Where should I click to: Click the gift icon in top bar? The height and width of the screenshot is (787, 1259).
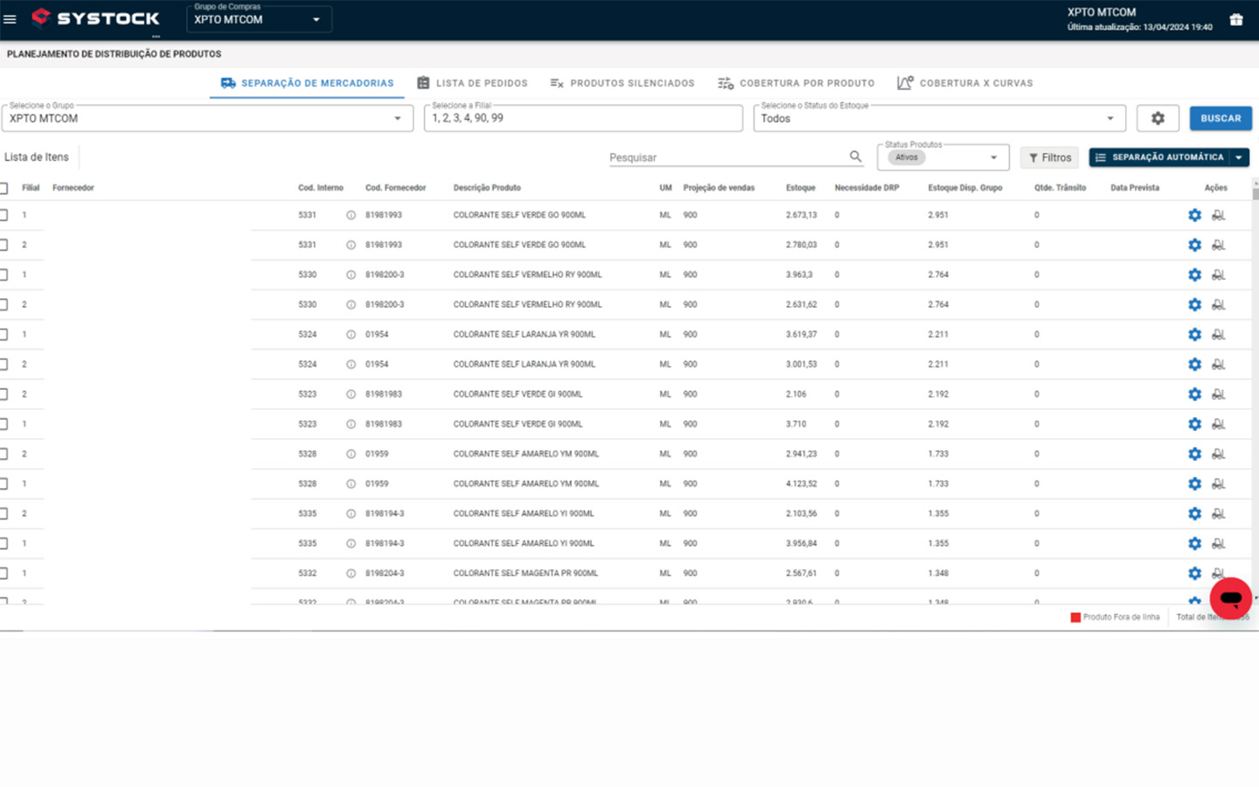(1235, 19)
